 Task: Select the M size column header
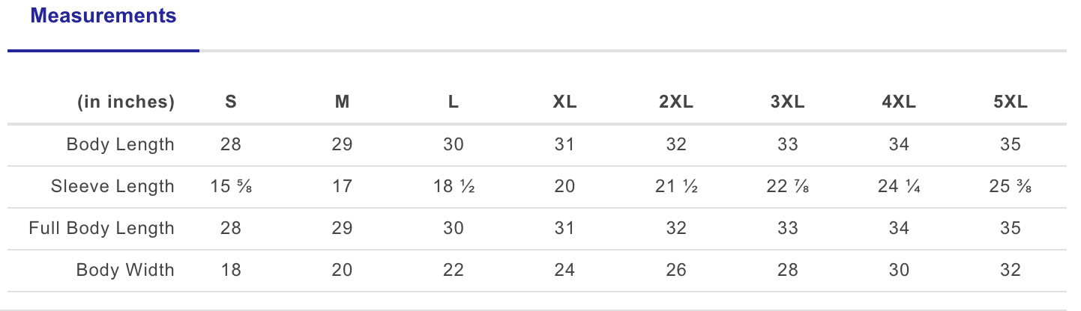coord(342,102)
